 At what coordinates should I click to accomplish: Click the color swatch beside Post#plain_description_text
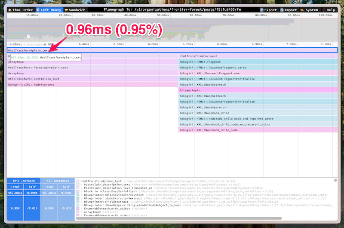78,185
